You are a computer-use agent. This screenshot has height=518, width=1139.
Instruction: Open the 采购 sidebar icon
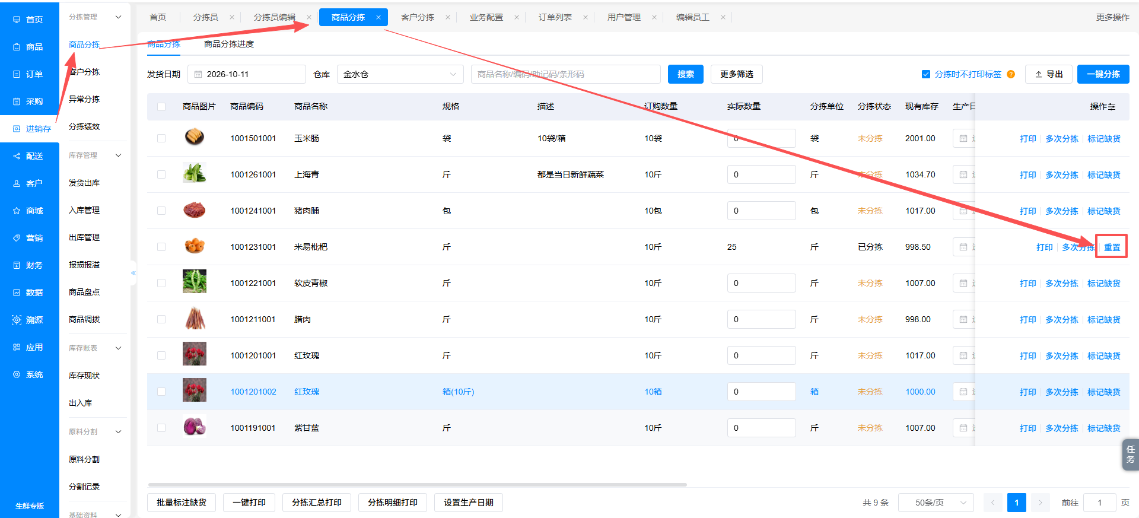click(x=17, y=101)
